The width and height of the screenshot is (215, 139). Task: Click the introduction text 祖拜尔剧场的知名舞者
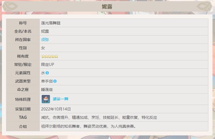tap(60, 126)
